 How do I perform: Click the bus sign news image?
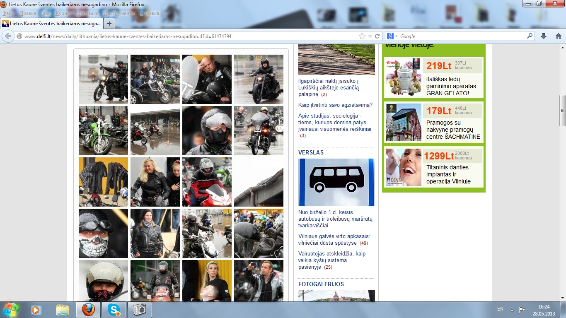tap(336, 182)
